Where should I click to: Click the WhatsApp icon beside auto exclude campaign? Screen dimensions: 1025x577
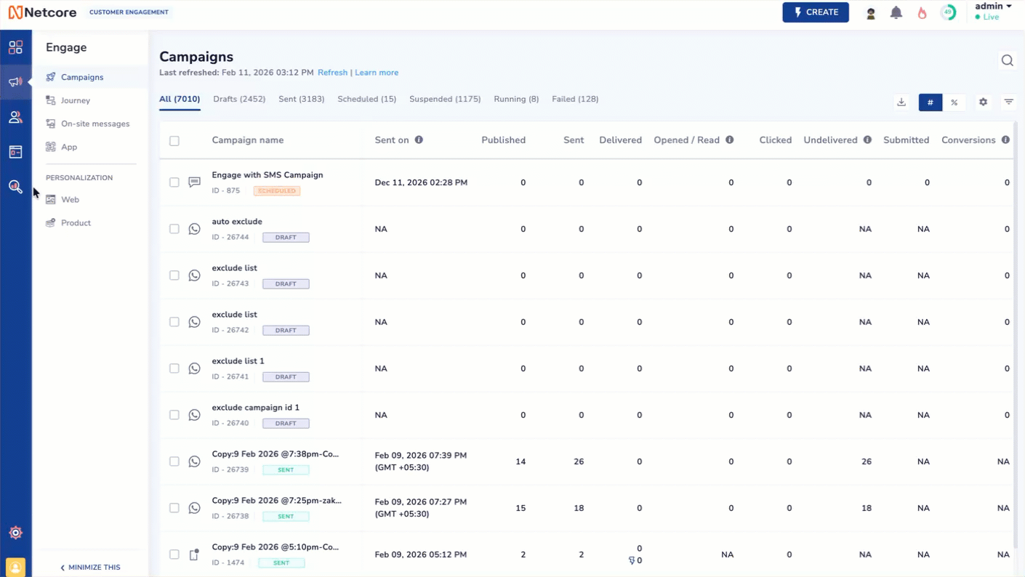pos(194,228)
